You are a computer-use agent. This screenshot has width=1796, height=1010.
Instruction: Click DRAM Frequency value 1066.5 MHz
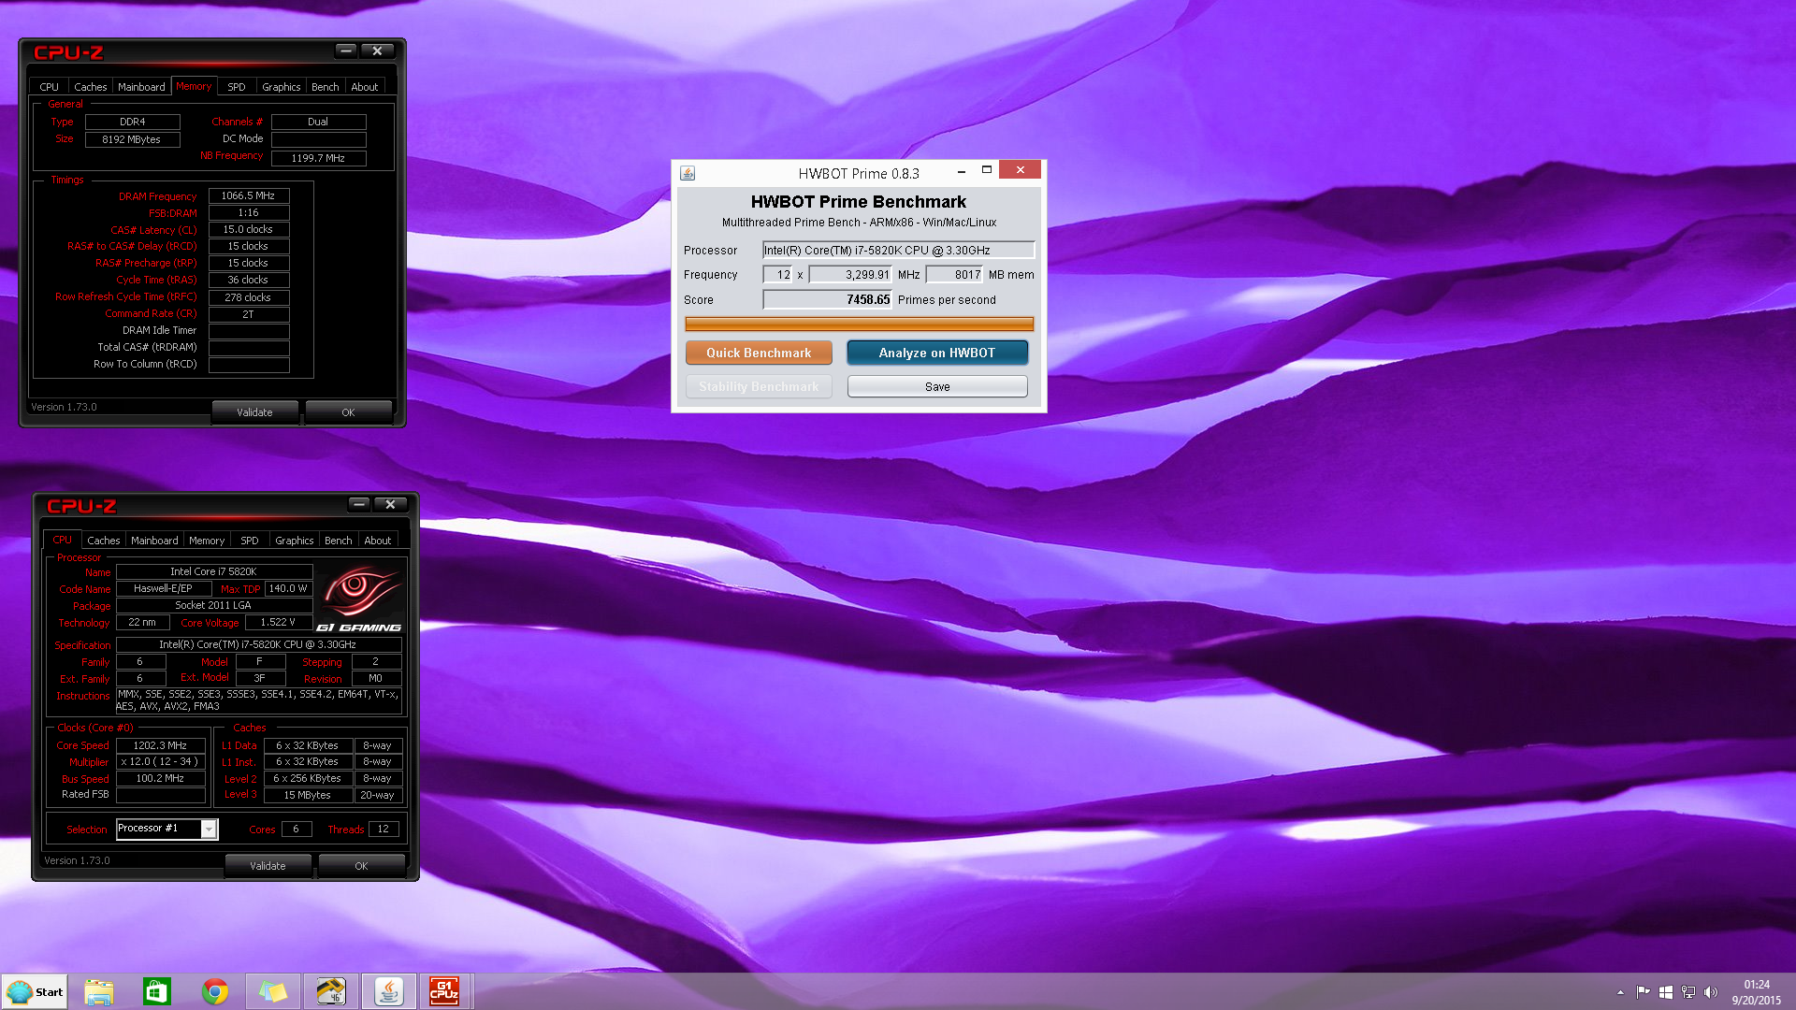[x=248, y=196]
